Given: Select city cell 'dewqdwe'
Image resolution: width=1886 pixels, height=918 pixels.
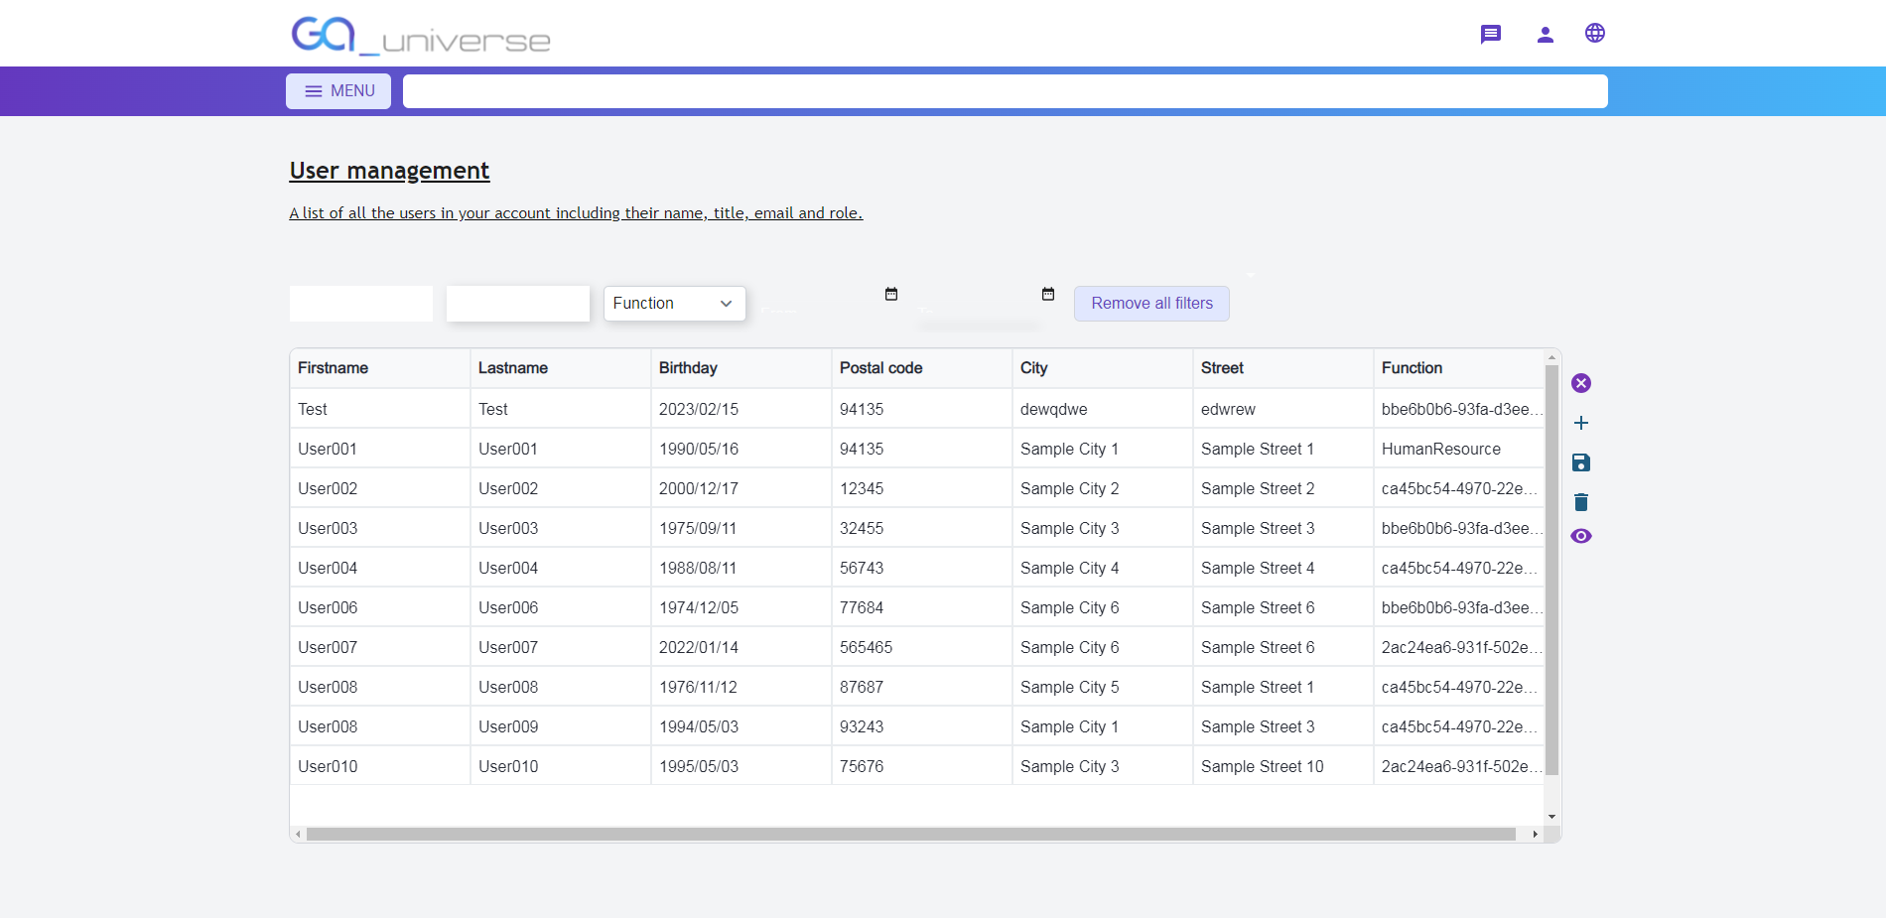Looking at the screenshot, I should point(1102,409).
